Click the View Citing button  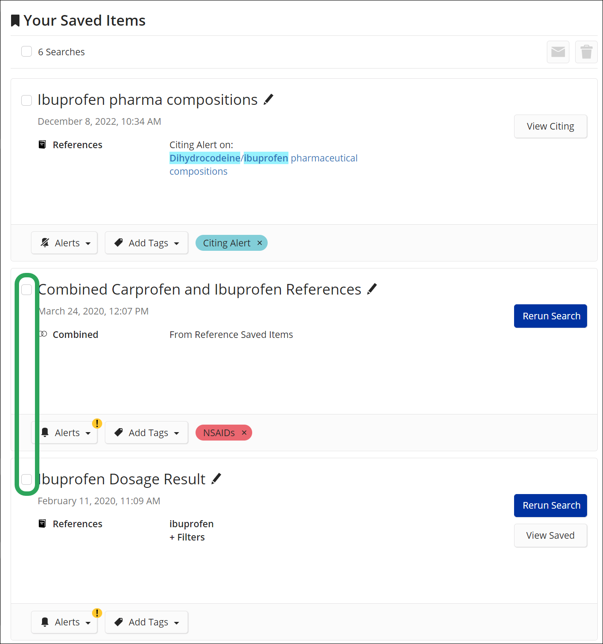[x=550, y=126]
